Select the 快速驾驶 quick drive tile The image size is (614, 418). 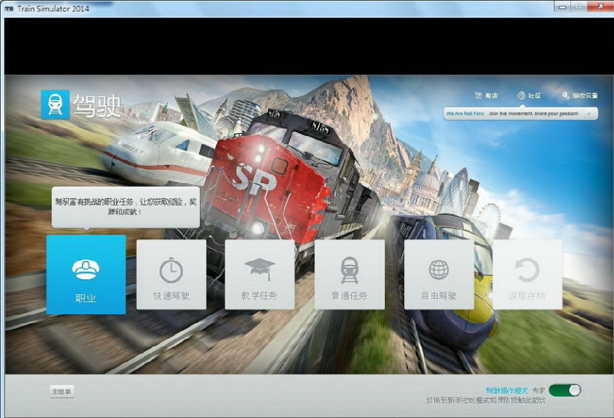pyautogui.click(x=171, y=275)
